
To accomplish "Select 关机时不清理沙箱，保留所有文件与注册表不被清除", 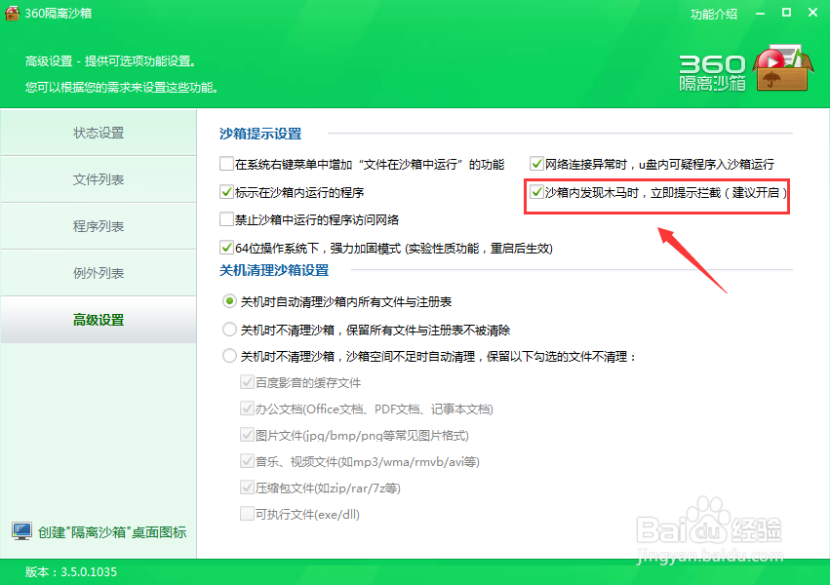I will (229, 330).
